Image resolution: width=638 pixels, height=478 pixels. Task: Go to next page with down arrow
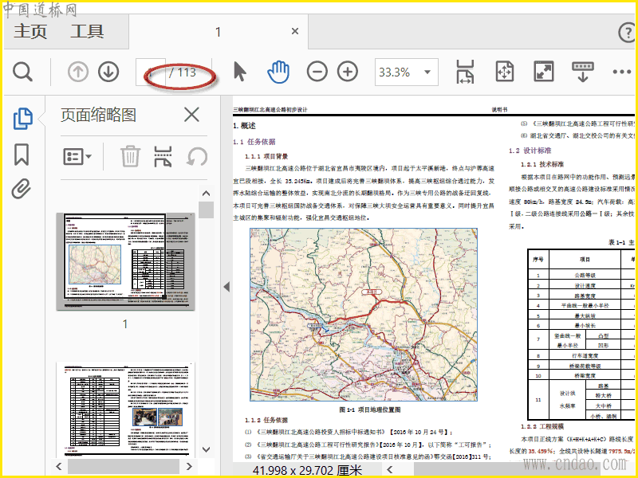tap(108, 72)
